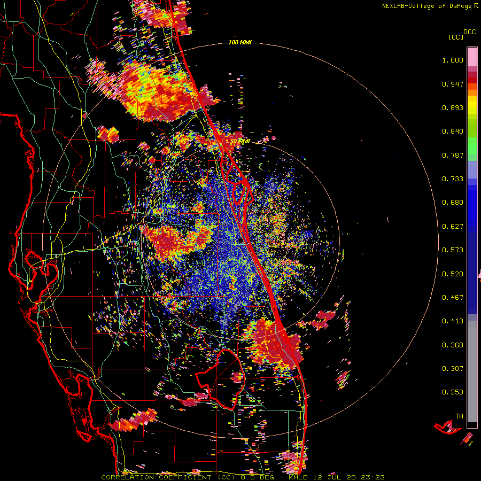
Task: Select the 0.360 scale value
Action: point(453,345)
